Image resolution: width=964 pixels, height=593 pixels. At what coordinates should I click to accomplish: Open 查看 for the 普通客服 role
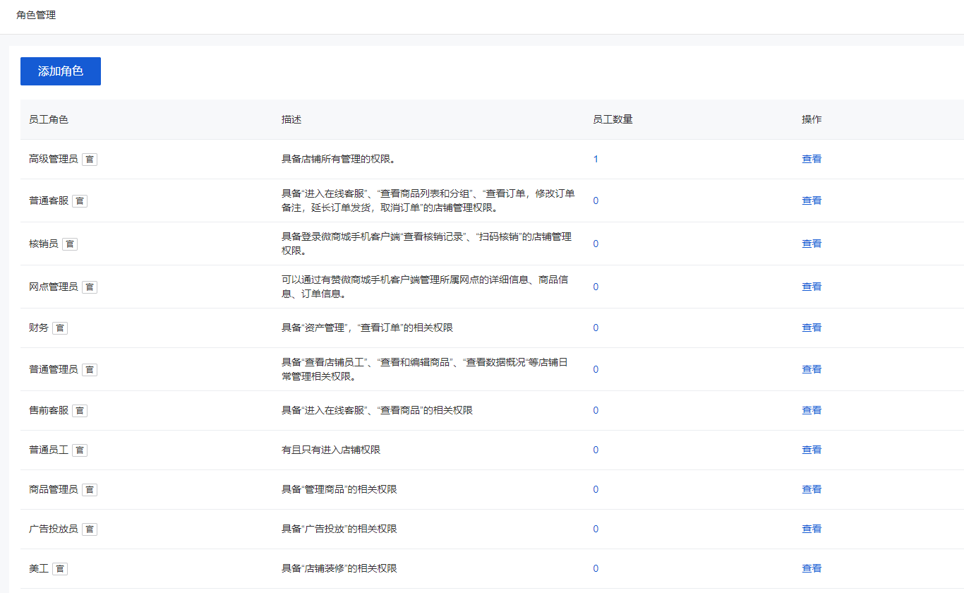click(x=812, y=200)
